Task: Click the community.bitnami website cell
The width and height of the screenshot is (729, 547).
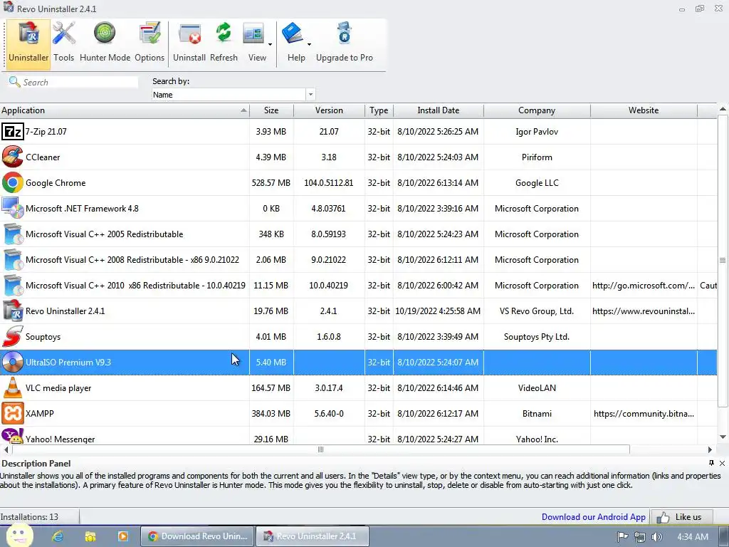Action: (x=644, y=414)
